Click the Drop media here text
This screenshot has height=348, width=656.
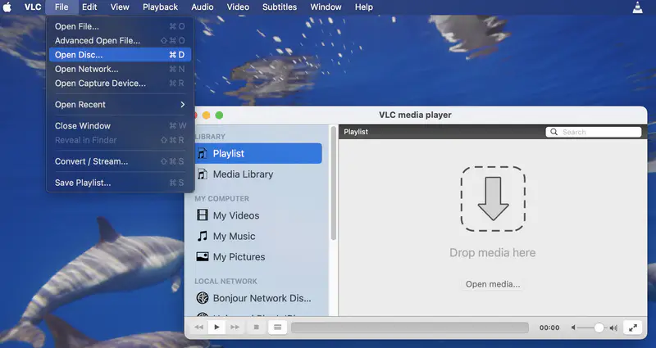(493, 253)
